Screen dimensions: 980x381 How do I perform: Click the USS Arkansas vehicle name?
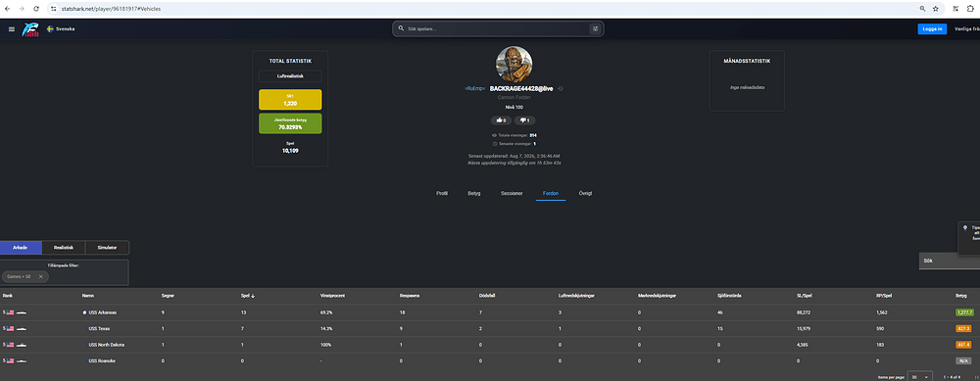[x=103, y=312]
